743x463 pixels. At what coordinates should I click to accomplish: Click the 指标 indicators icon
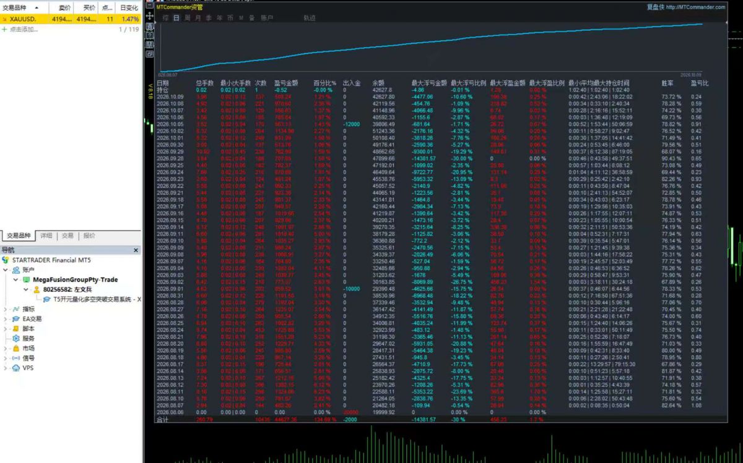click(16, 309)
